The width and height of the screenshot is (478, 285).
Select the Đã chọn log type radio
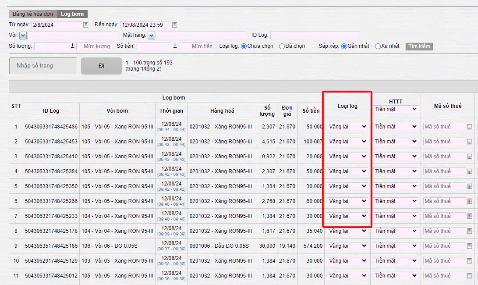pyautogui.click(x=282, y=46)
